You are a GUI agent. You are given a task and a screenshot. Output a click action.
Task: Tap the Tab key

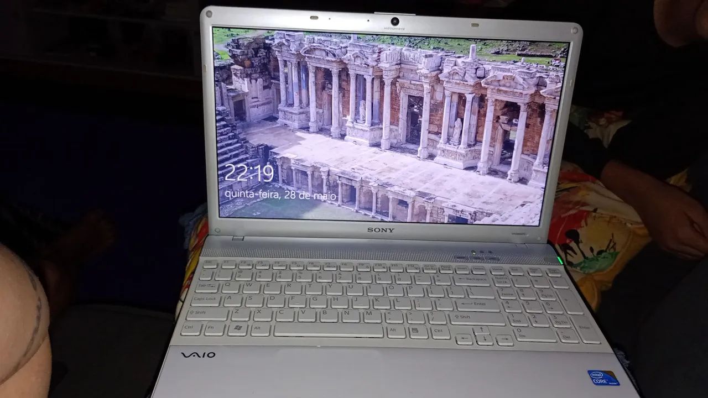(x=207, y=287)
